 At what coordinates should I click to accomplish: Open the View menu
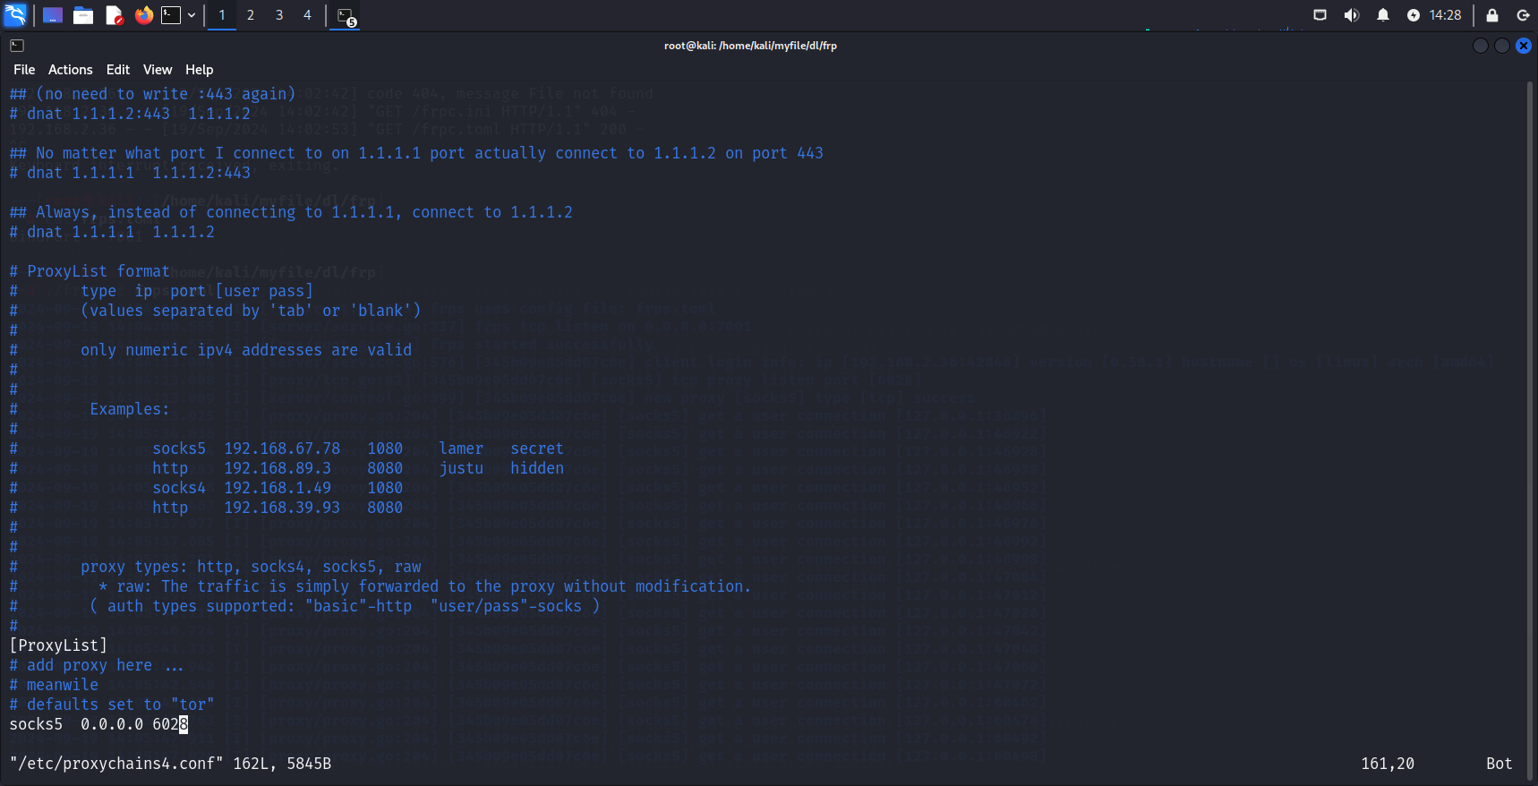click(158, 70)
